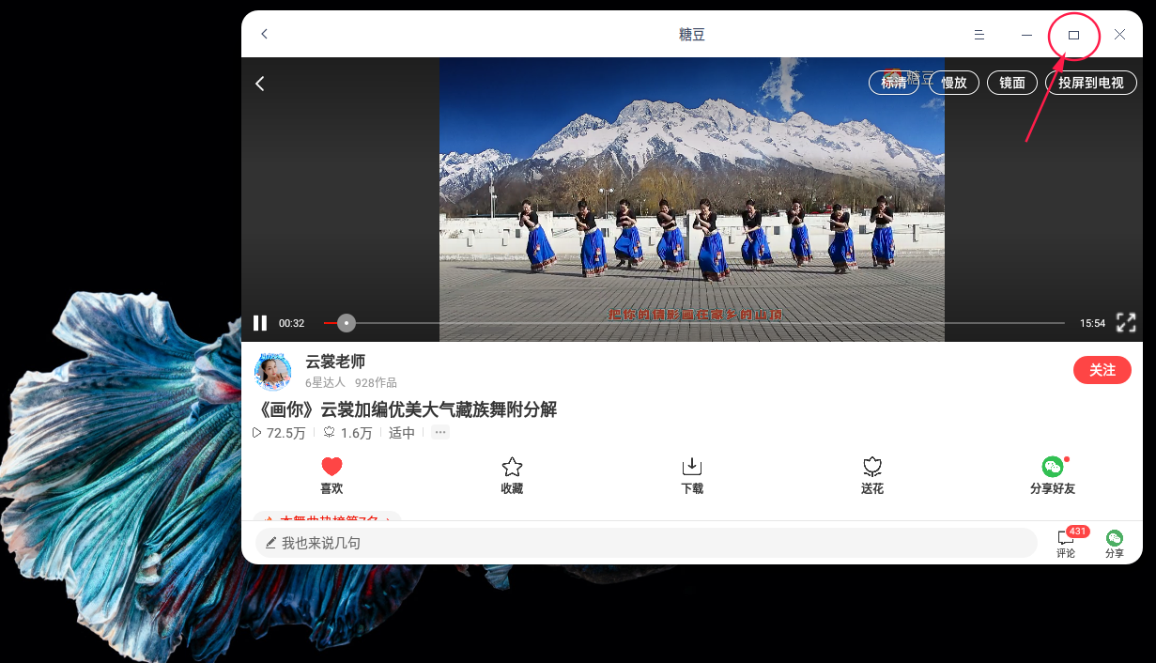Open the hamburger menu in the titlebar
1156x663 pixels.
point(979,34)
